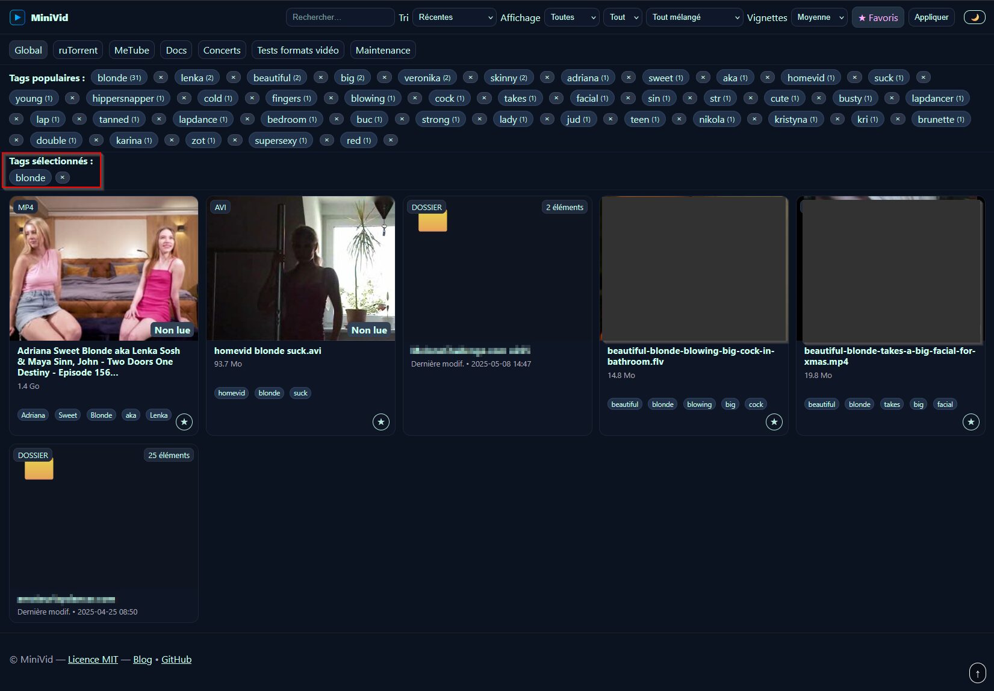Switch to the Docs tab

176,50
